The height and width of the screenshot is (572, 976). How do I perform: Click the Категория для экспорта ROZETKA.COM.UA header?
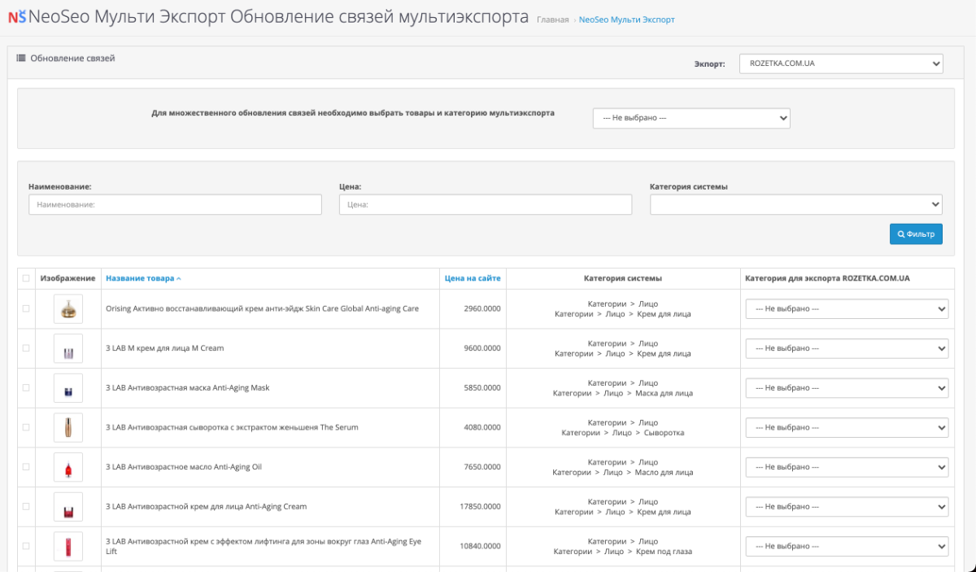[827, 278]
